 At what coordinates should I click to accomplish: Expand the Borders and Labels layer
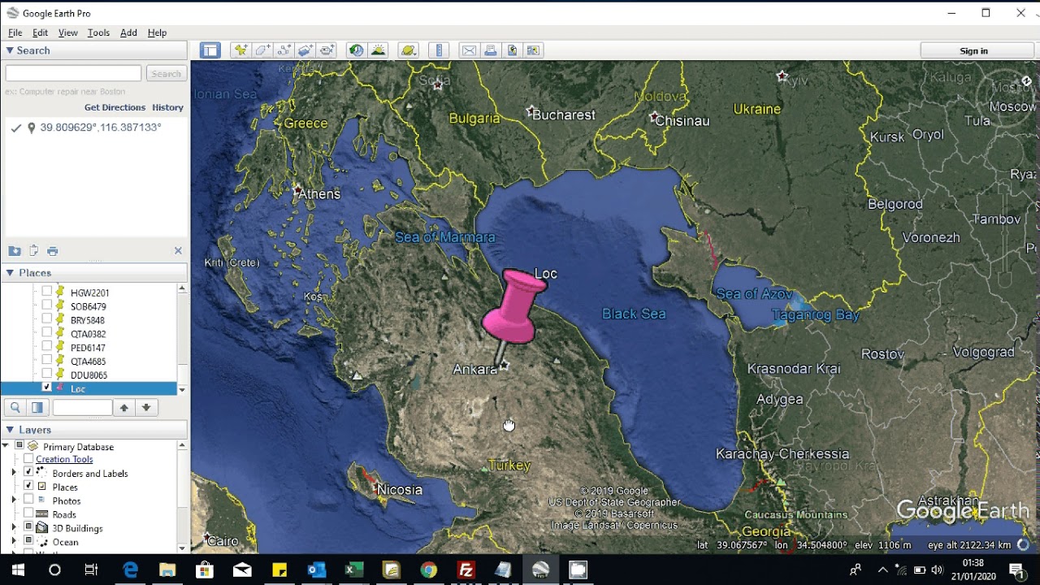click(13, 472)
